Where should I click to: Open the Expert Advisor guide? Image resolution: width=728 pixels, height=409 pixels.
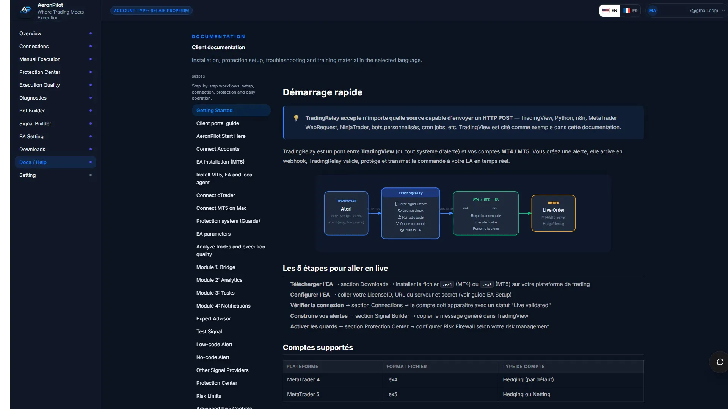231,318
